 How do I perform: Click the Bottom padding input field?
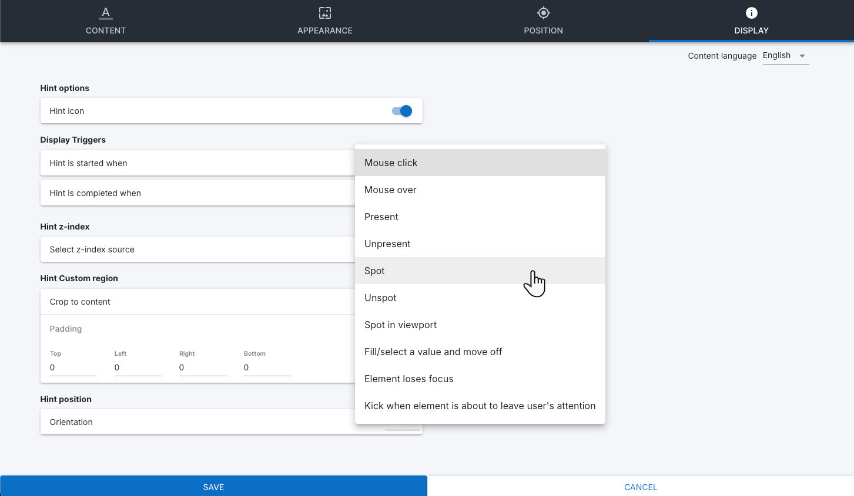tap(267, 367)
